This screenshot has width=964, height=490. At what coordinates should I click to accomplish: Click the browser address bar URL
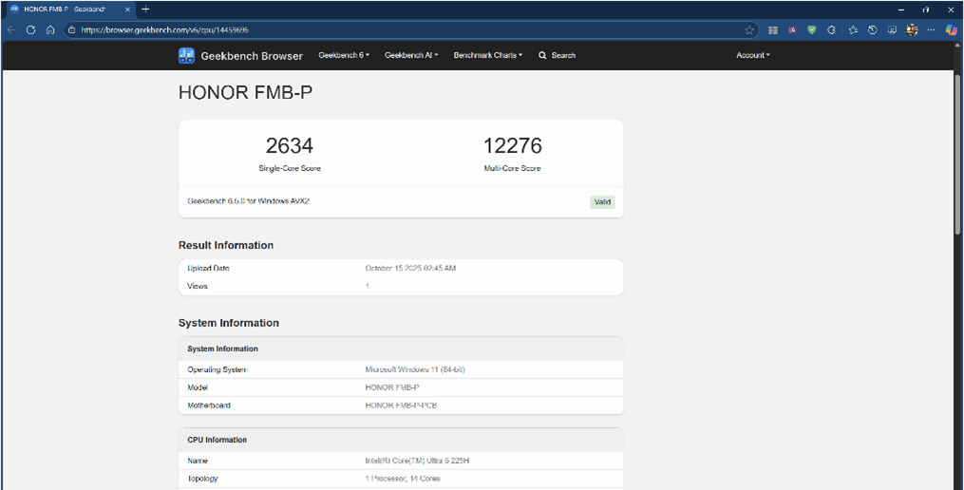click(164, 29)
